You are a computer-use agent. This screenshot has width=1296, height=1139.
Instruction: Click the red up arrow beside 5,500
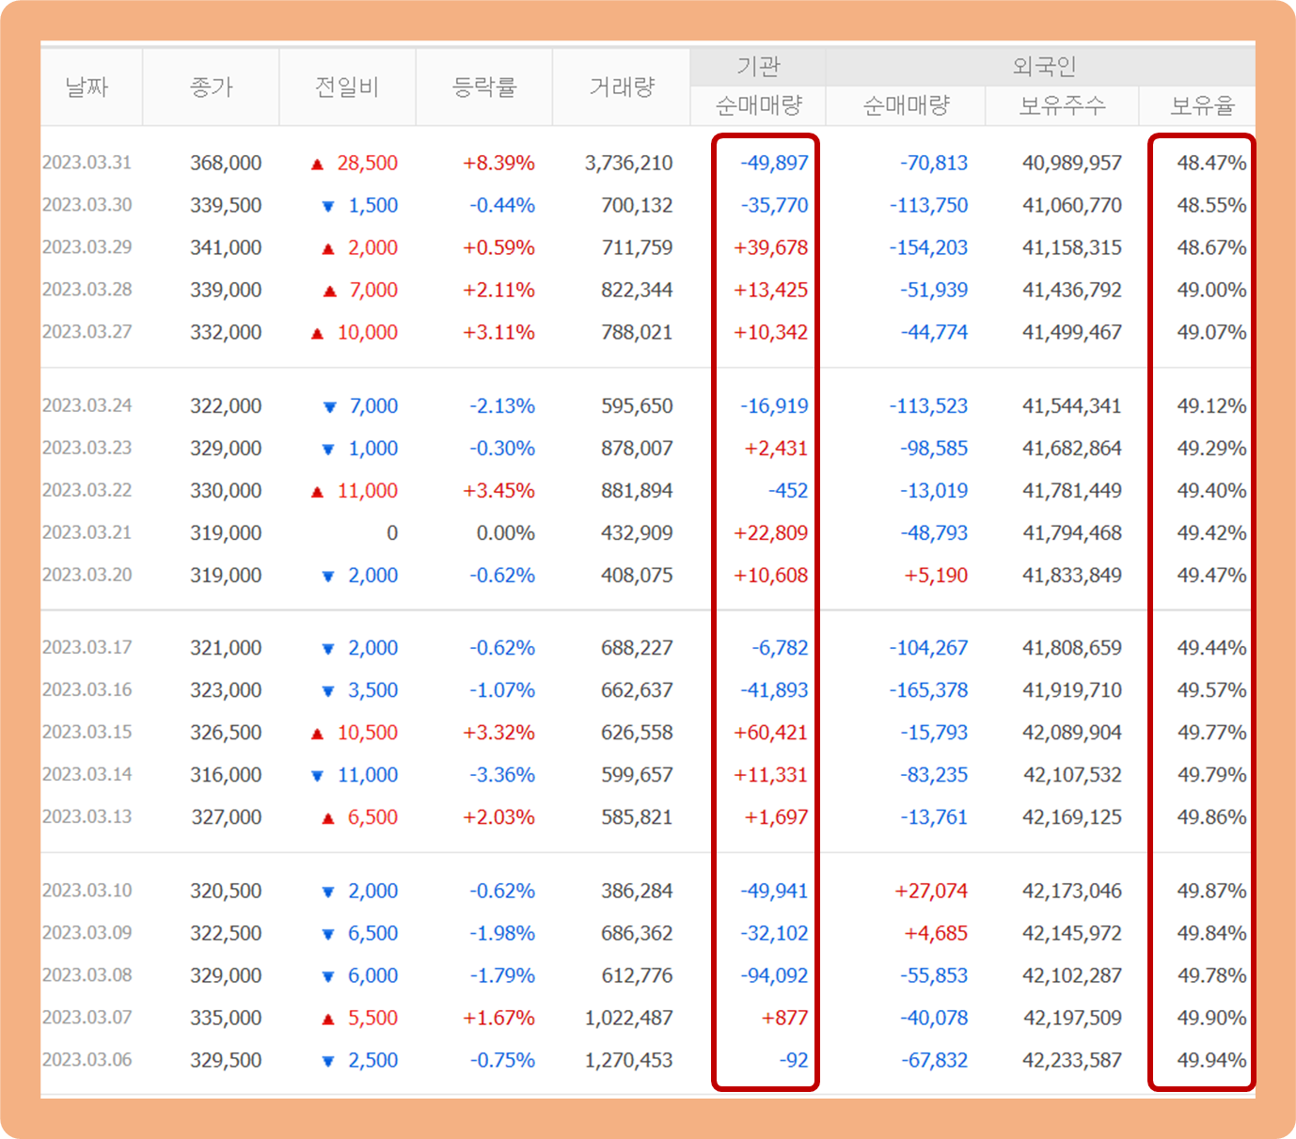point(328,1019)
